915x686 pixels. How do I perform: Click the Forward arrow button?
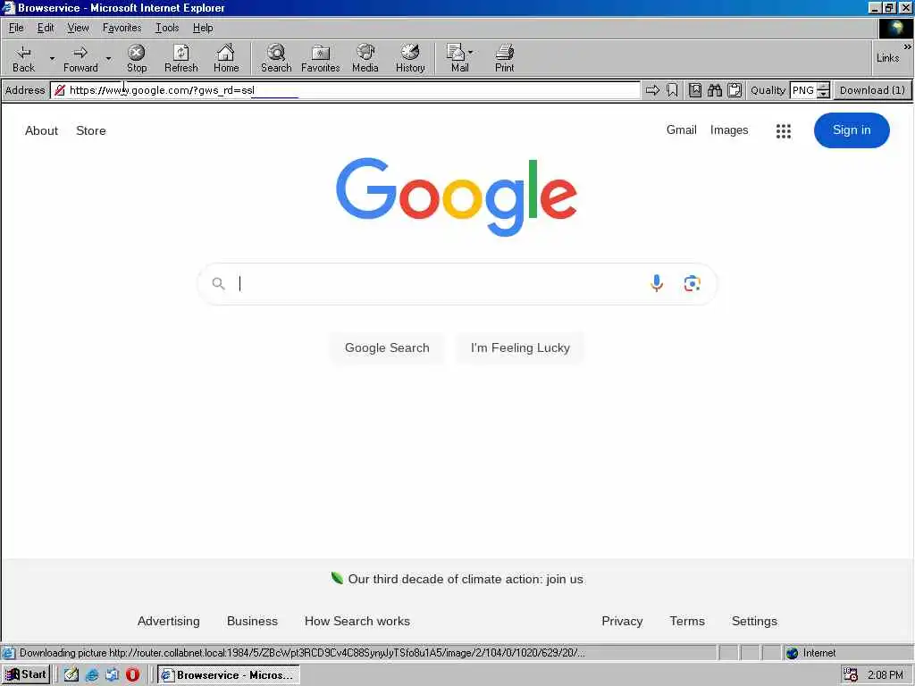pyautogui.click(x=80, y=58)
